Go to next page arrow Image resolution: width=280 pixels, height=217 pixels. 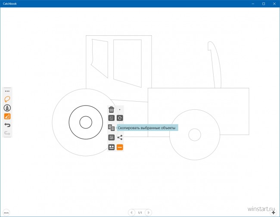pyautogui.click(x=148, y=213)
